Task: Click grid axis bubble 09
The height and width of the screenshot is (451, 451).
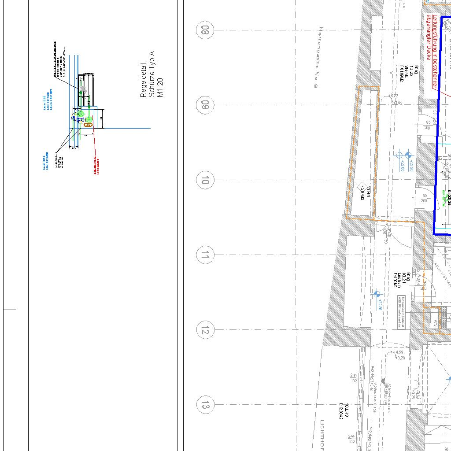Action: [x=205, y=105]
